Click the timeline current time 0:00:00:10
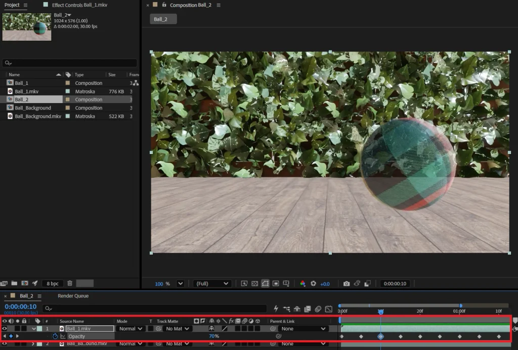 (x=20, y=307)
